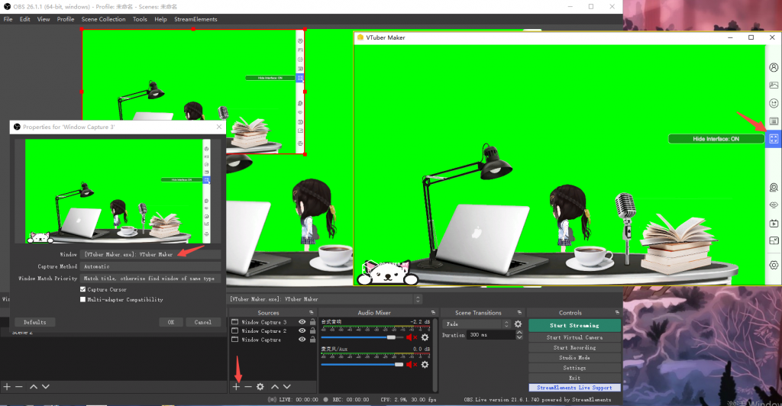782x406 pixels.
Task: Move source up in Sources panel
Action: [x=275, y=387]
